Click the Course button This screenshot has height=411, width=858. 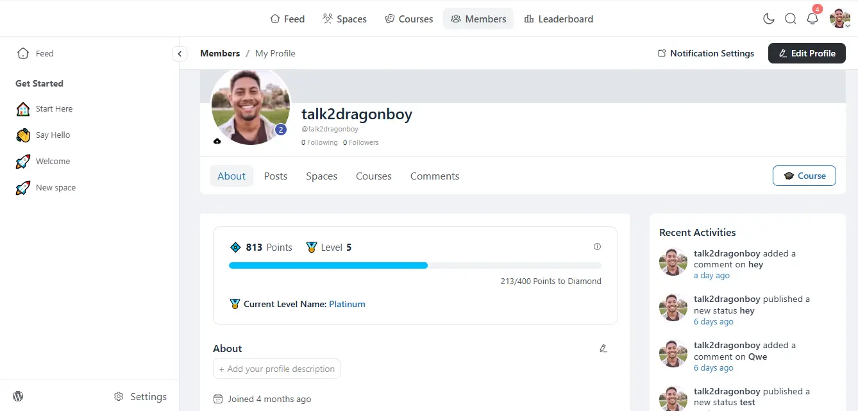804,176
